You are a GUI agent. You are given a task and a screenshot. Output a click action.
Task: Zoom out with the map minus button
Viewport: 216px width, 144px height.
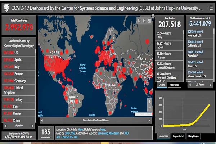(x=150, y=108)
